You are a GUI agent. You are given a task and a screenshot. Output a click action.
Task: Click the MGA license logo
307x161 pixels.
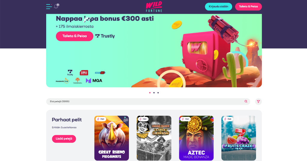[x=94, y=80]
